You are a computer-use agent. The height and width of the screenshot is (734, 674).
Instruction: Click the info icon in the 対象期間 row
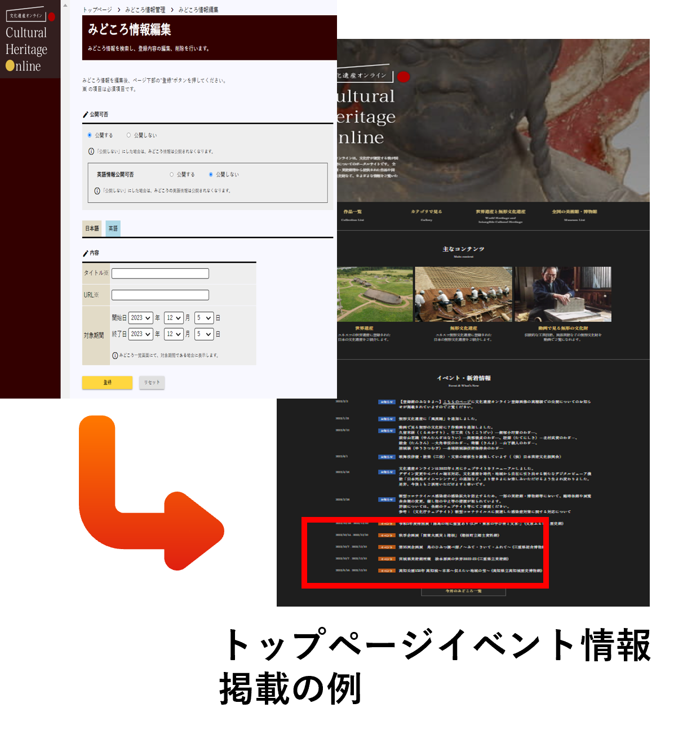[x=115, y=356]
